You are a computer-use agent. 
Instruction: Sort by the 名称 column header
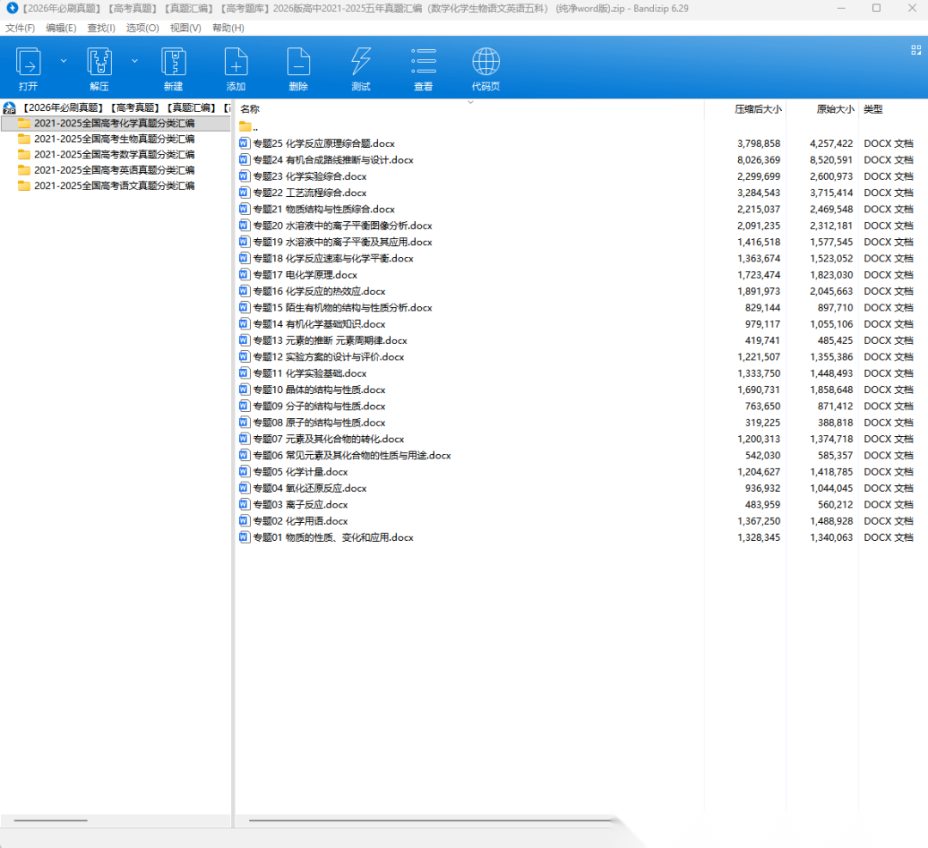tap(250, 109)
